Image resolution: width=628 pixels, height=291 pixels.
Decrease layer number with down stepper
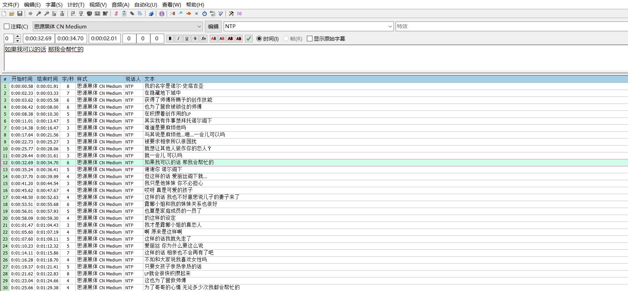[18, 41]
